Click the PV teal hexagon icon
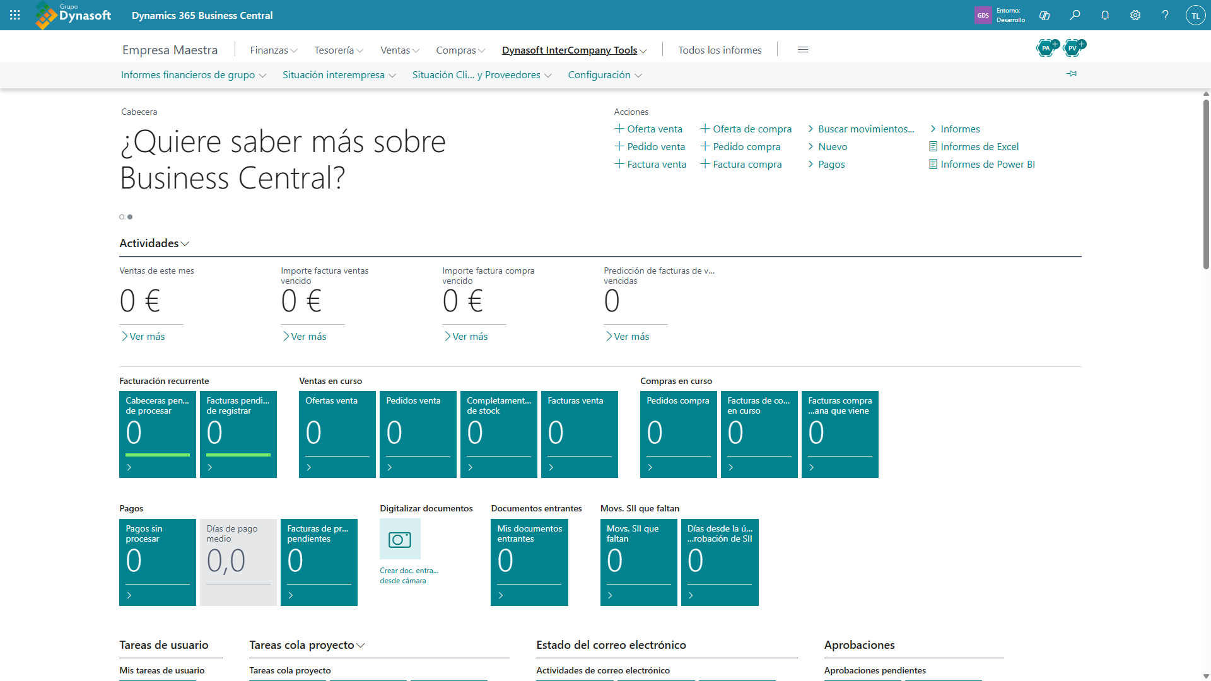Viewport: 1211px width, 681px height. point(1074,47)
